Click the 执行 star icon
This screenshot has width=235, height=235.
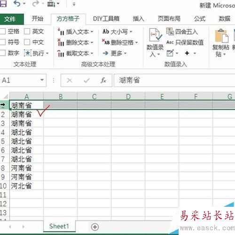coord(28,53)
